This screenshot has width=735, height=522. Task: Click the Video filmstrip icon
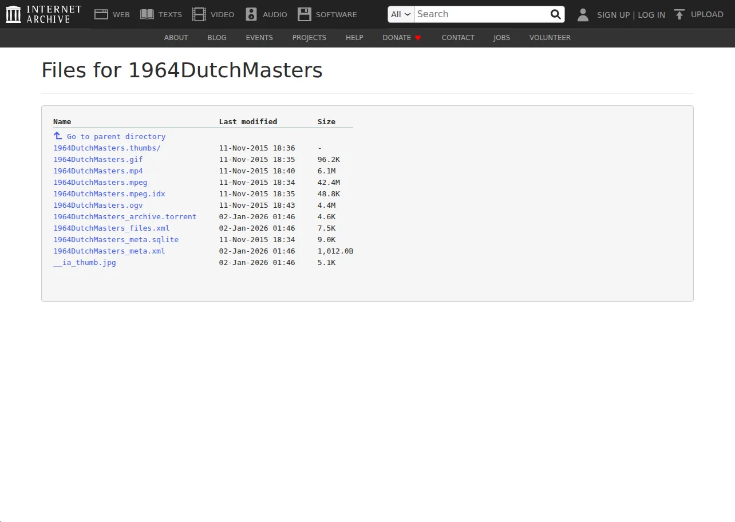pyautogui.click(x=199, y=14)
